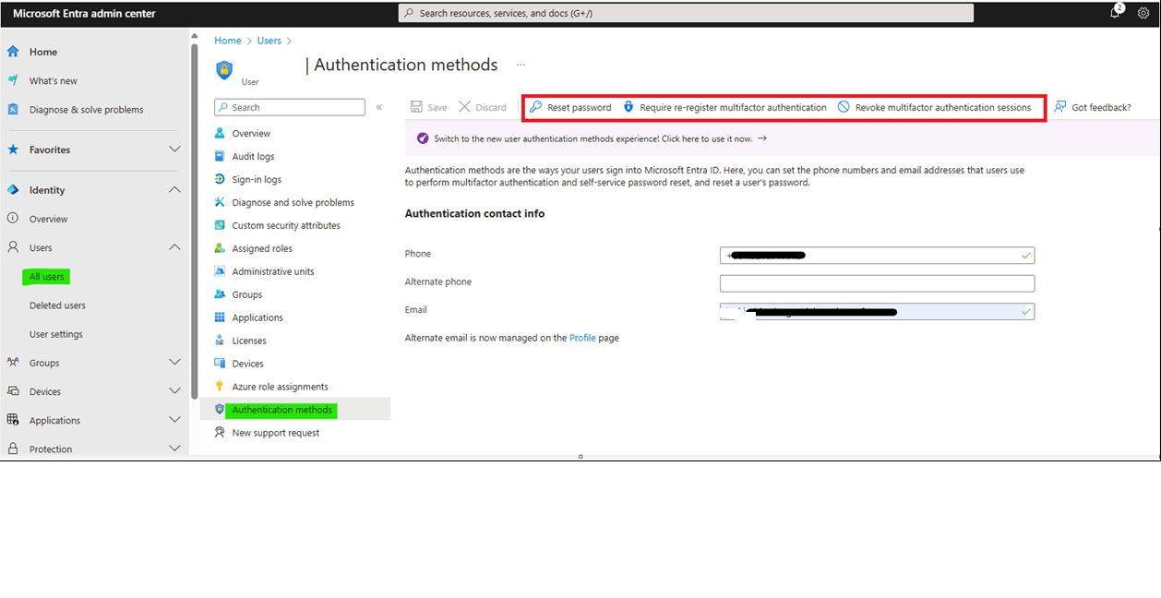Click the user menu Search field
The width and height of the screenshot is (1161, 598).
[290, 107]
